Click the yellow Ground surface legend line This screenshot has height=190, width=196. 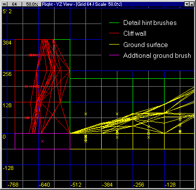[x=114, y=45]
